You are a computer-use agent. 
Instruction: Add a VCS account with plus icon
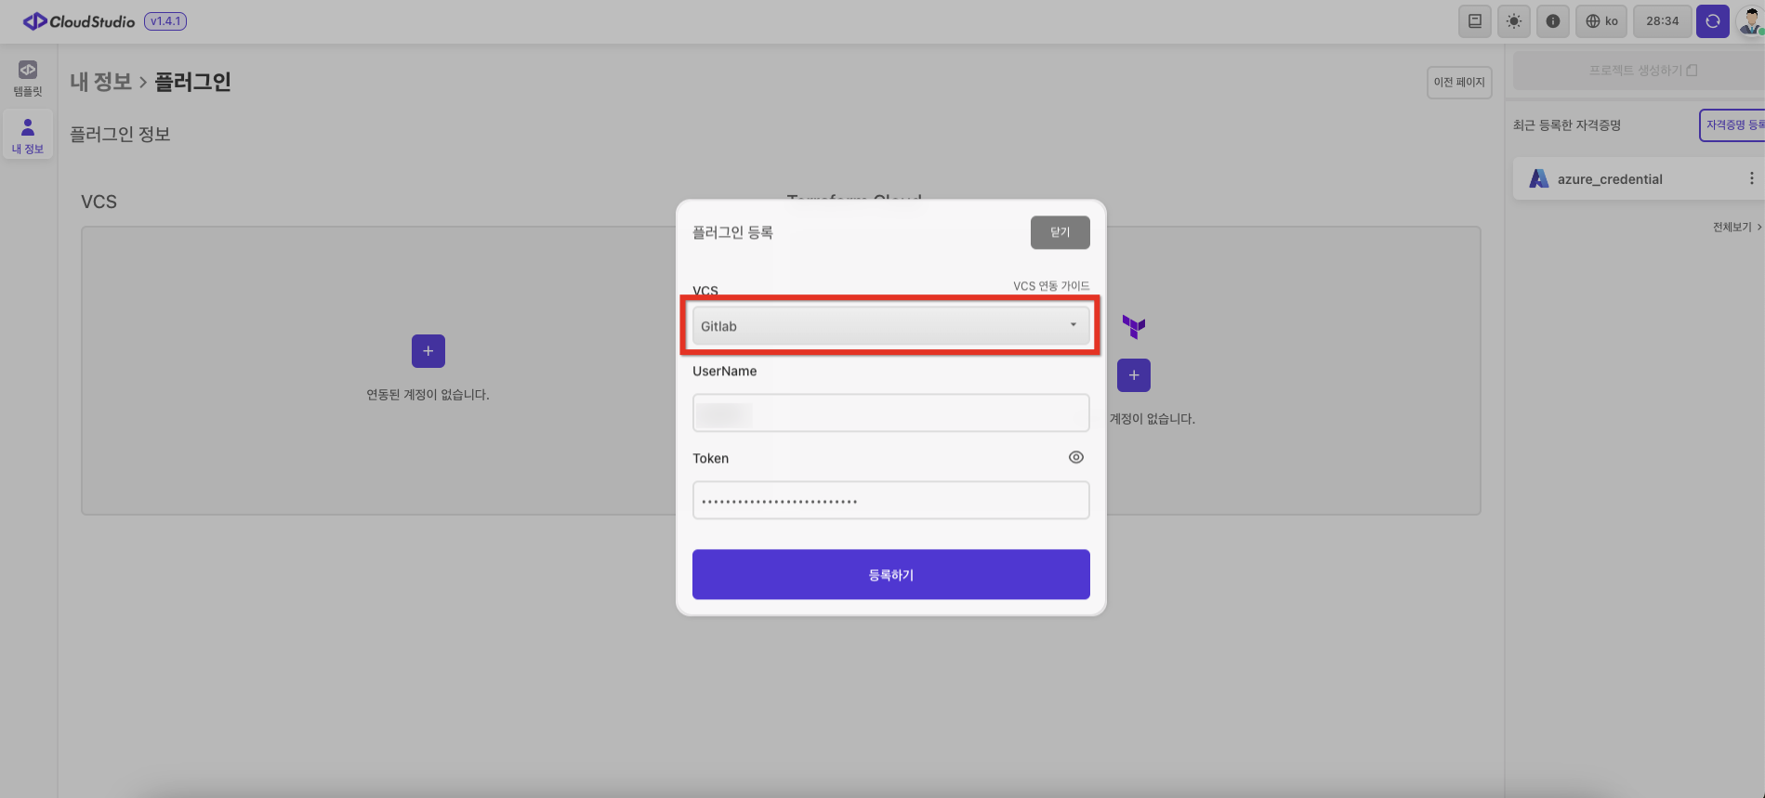[428, 351]
